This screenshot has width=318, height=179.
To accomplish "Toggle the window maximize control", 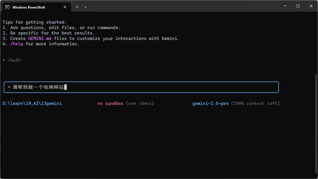I will 298,6.
